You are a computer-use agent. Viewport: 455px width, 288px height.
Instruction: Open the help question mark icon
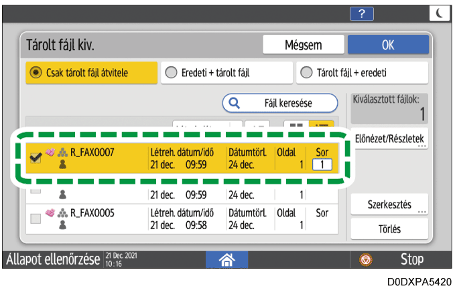pyautogui.click(x=363, y=15)
